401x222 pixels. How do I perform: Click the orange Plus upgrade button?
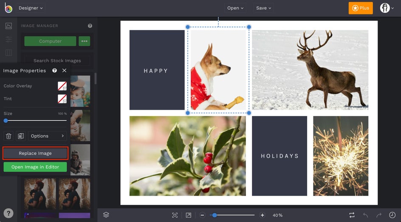[x=361, y=8]
